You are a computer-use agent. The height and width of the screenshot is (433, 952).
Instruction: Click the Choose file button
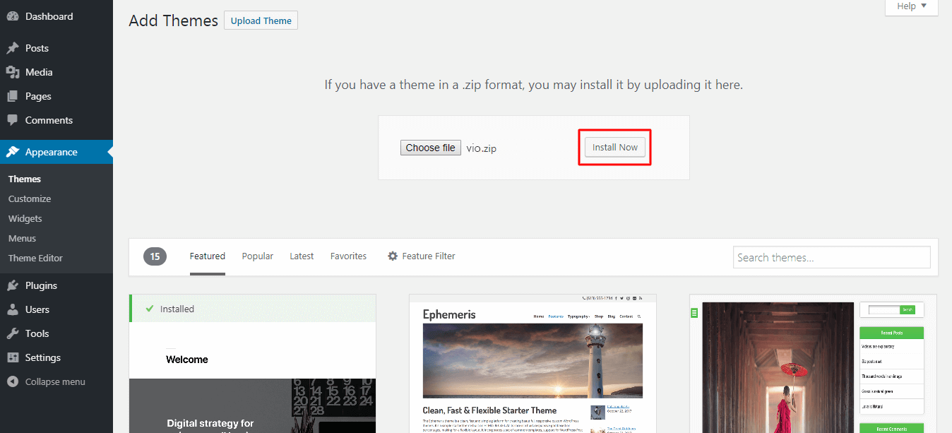pos(430,148)
